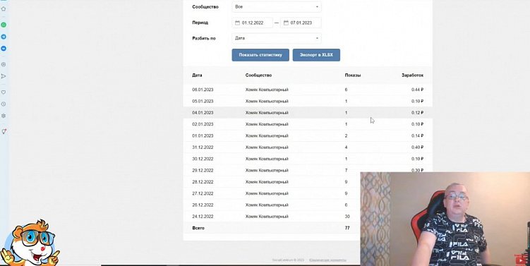
Task: Open the player icon in the sidebar
Action: pyautogui.click(x=4, y=64)
